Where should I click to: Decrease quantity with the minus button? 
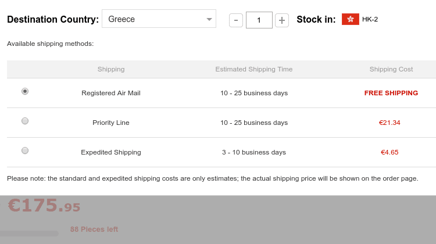pos(236,20)
